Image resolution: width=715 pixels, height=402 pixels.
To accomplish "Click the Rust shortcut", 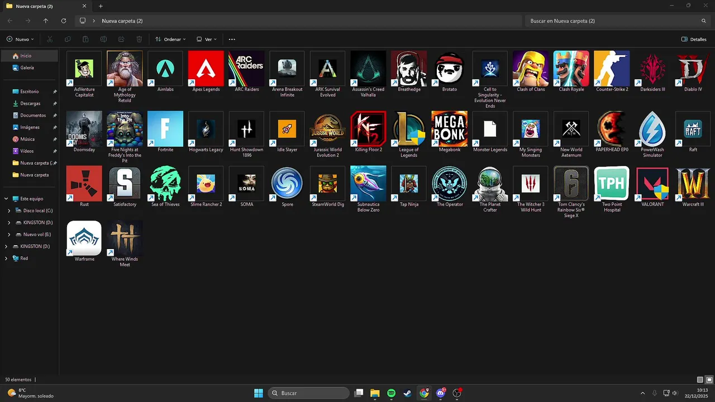I will point(84,184).
